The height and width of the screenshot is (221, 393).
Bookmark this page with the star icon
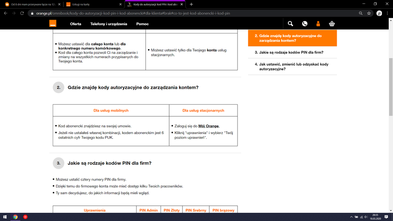coord(369,13)
